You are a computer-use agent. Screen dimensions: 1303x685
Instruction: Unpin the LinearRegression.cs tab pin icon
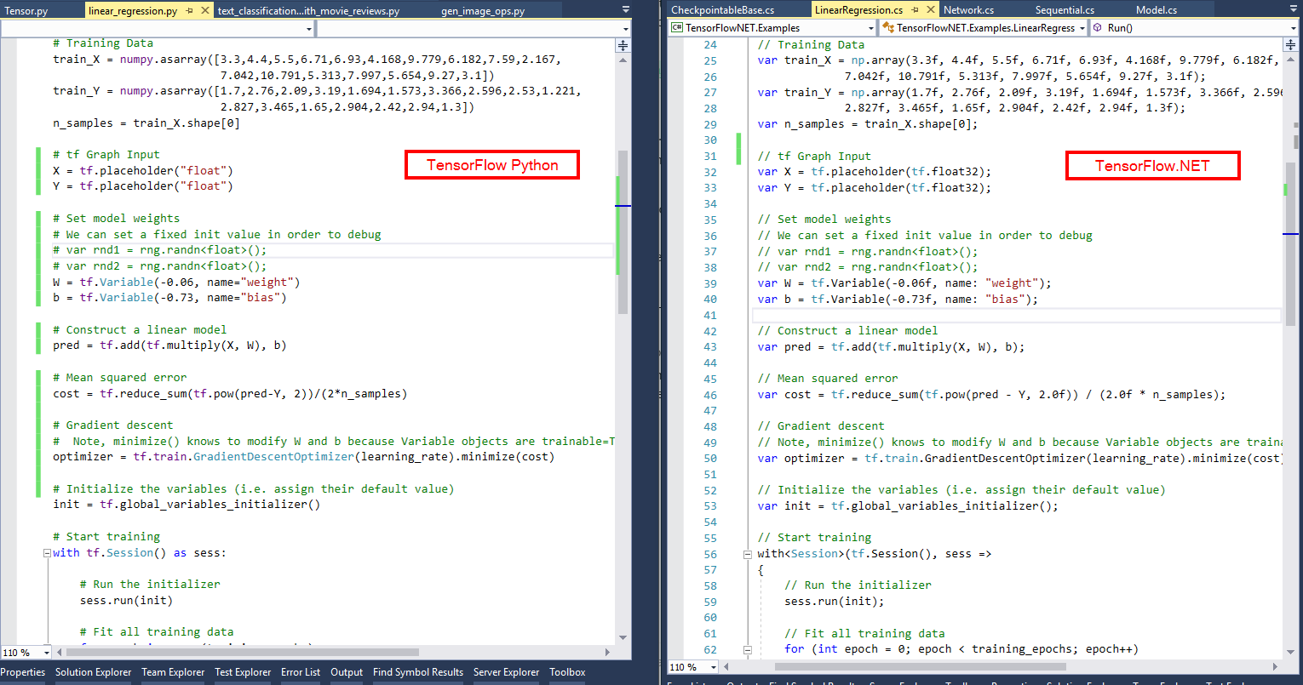tap(914, 9)
